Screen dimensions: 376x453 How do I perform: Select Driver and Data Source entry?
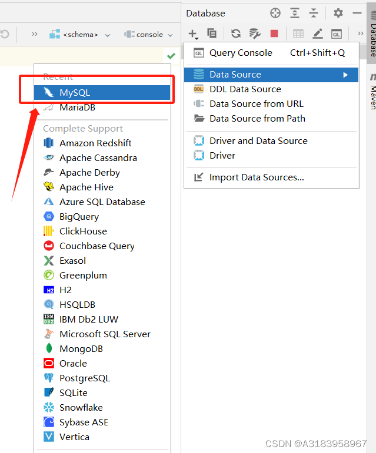[271, 140]
